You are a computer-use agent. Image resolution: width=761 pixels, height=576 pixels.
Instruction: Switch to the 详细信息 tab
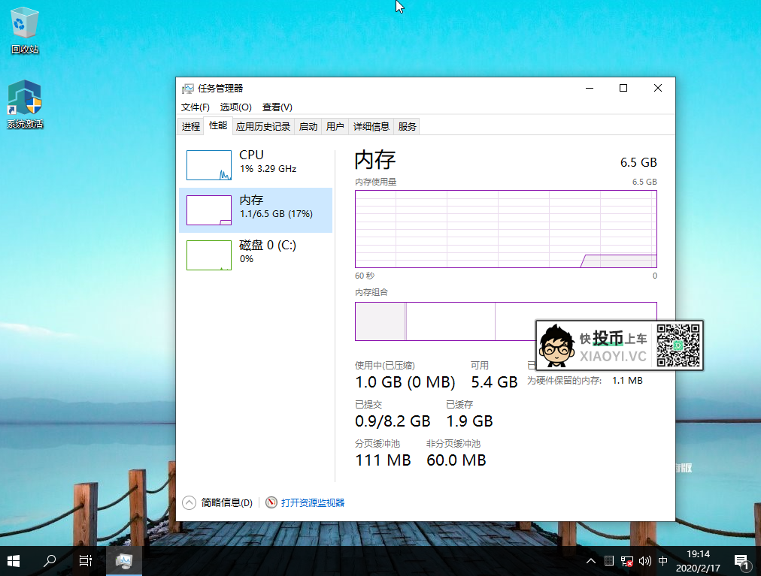(371, 127)
